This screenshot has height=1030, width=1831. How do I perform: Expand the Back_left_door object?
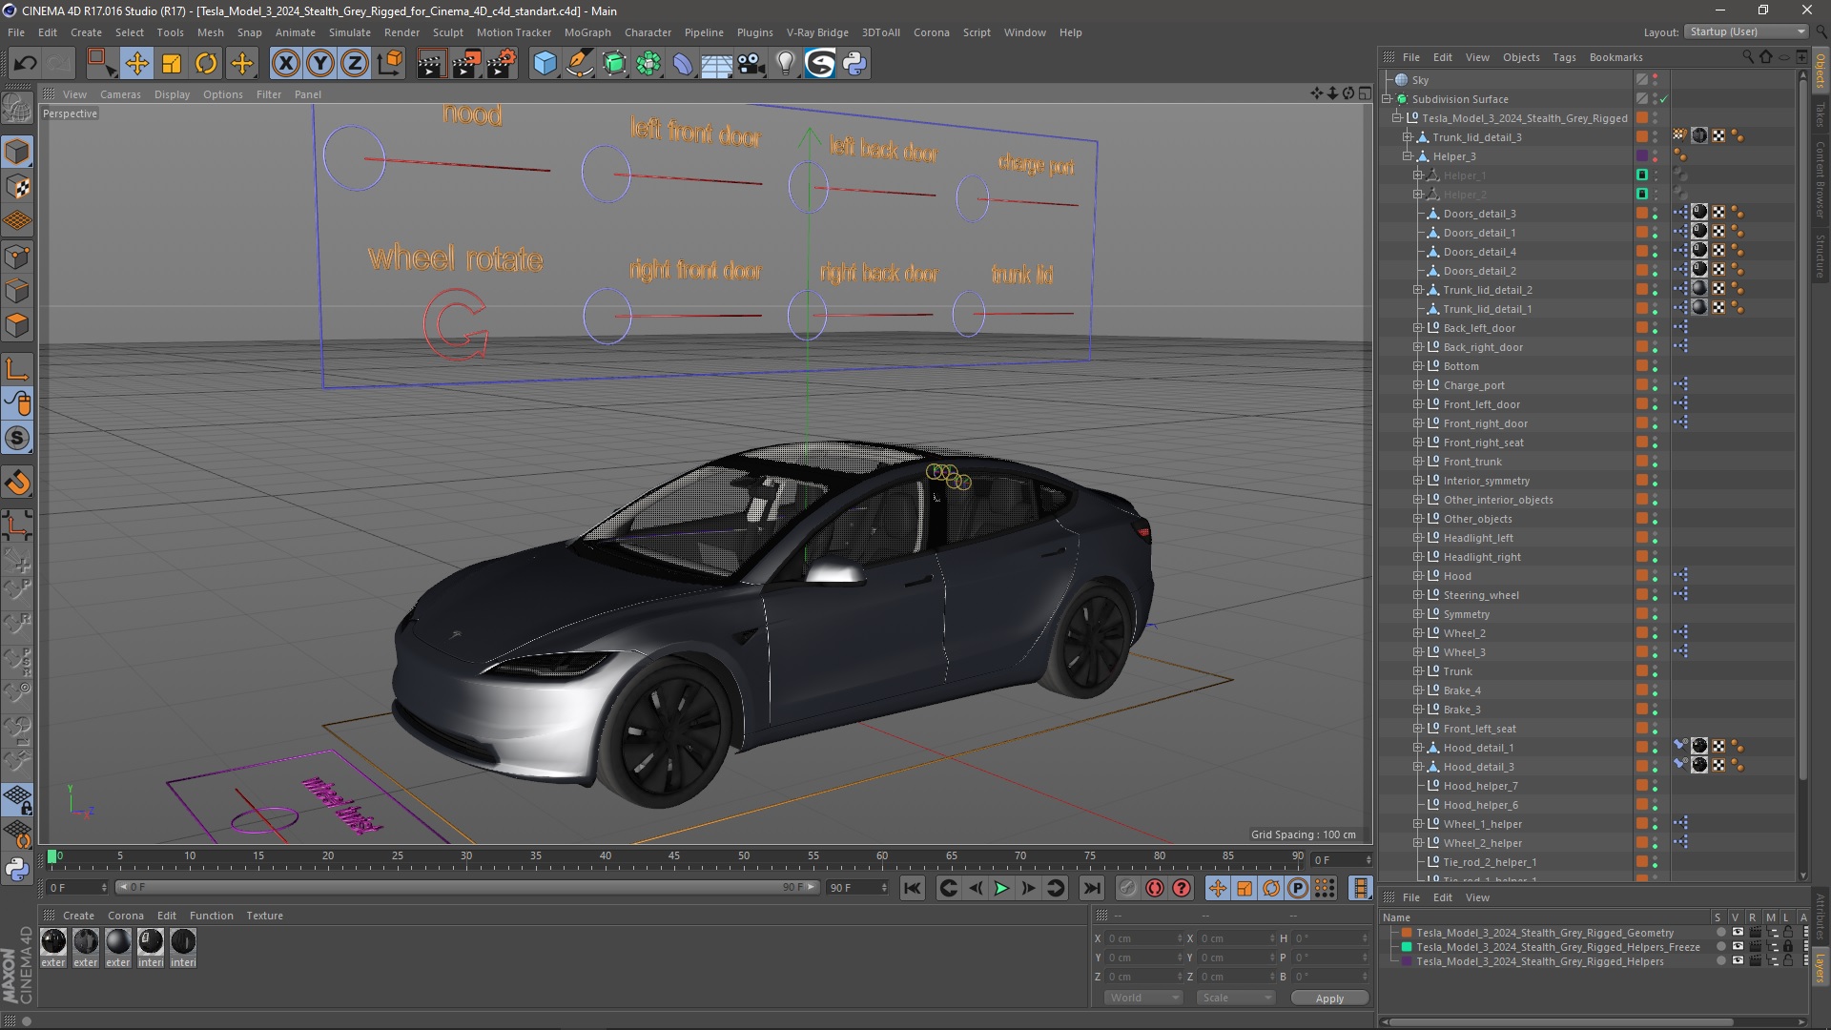1418,328
